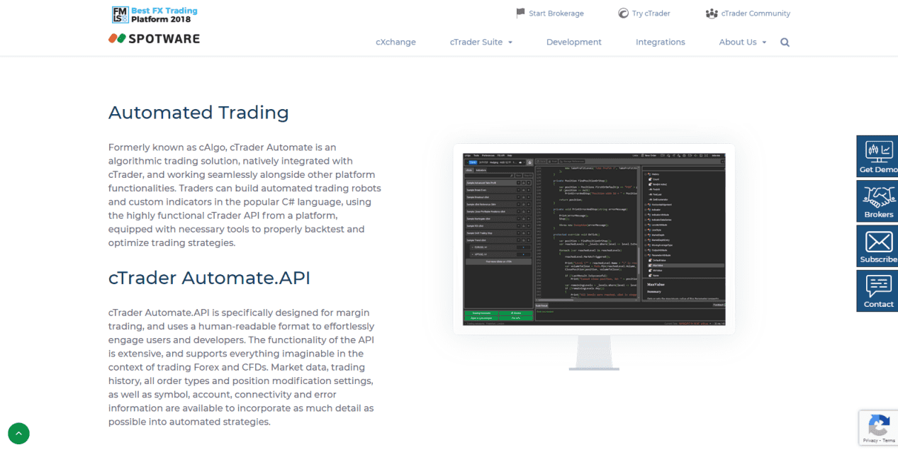Click the search magnifier icon
Screen dimensions: 898x450
point(785,42)
